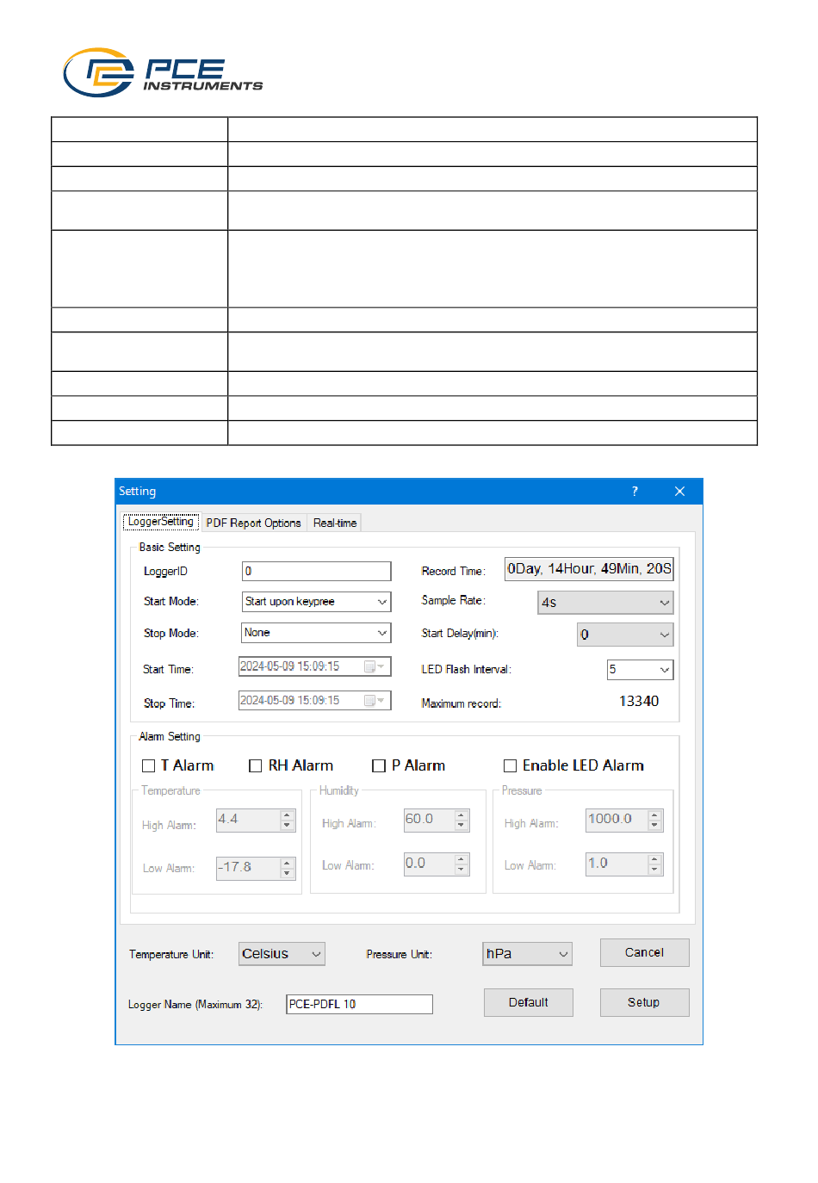Click the PCE Instruments logo

pos(163,73)
